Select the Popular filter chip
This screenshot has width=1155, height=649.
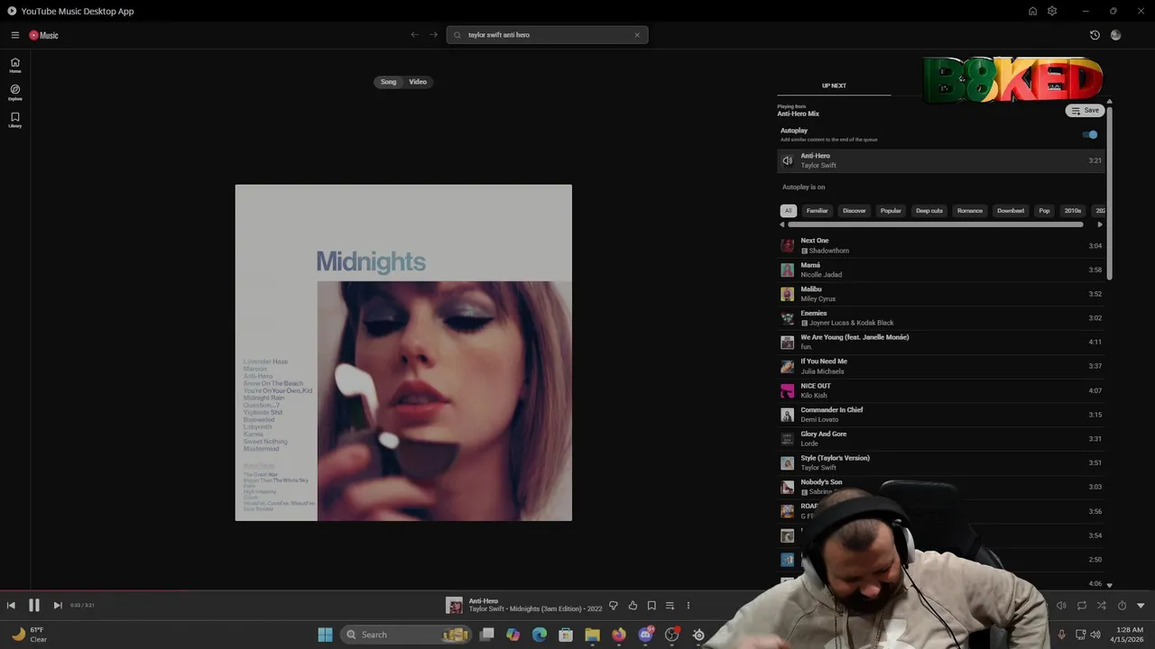click(891, 211)
